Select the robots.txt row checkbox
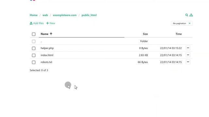The image size is (209, 117). point(34,62)
